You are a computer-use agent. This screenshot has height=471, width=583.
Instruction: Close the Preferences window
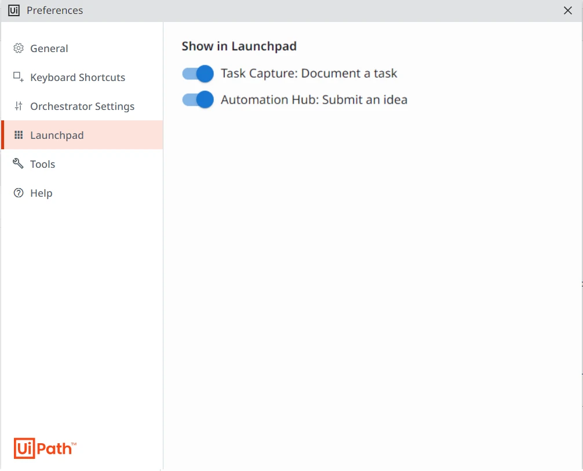(567, 10)
